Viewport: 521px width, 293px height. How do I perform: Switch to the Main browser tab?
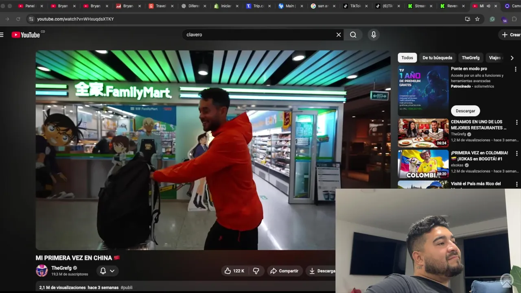point(291,6)
